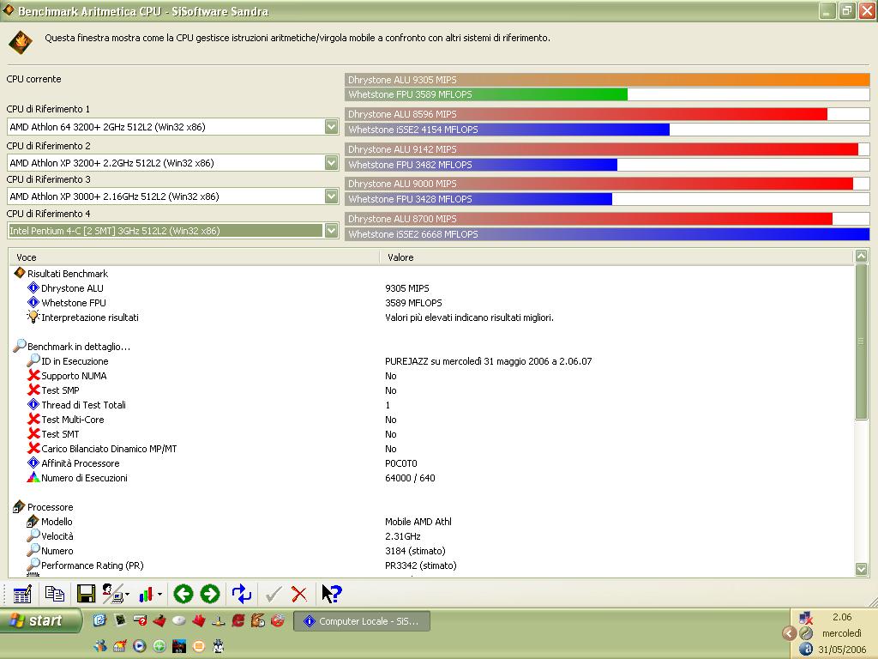Open the CPU di Riferimento 4 dropdown

point(332,230)
